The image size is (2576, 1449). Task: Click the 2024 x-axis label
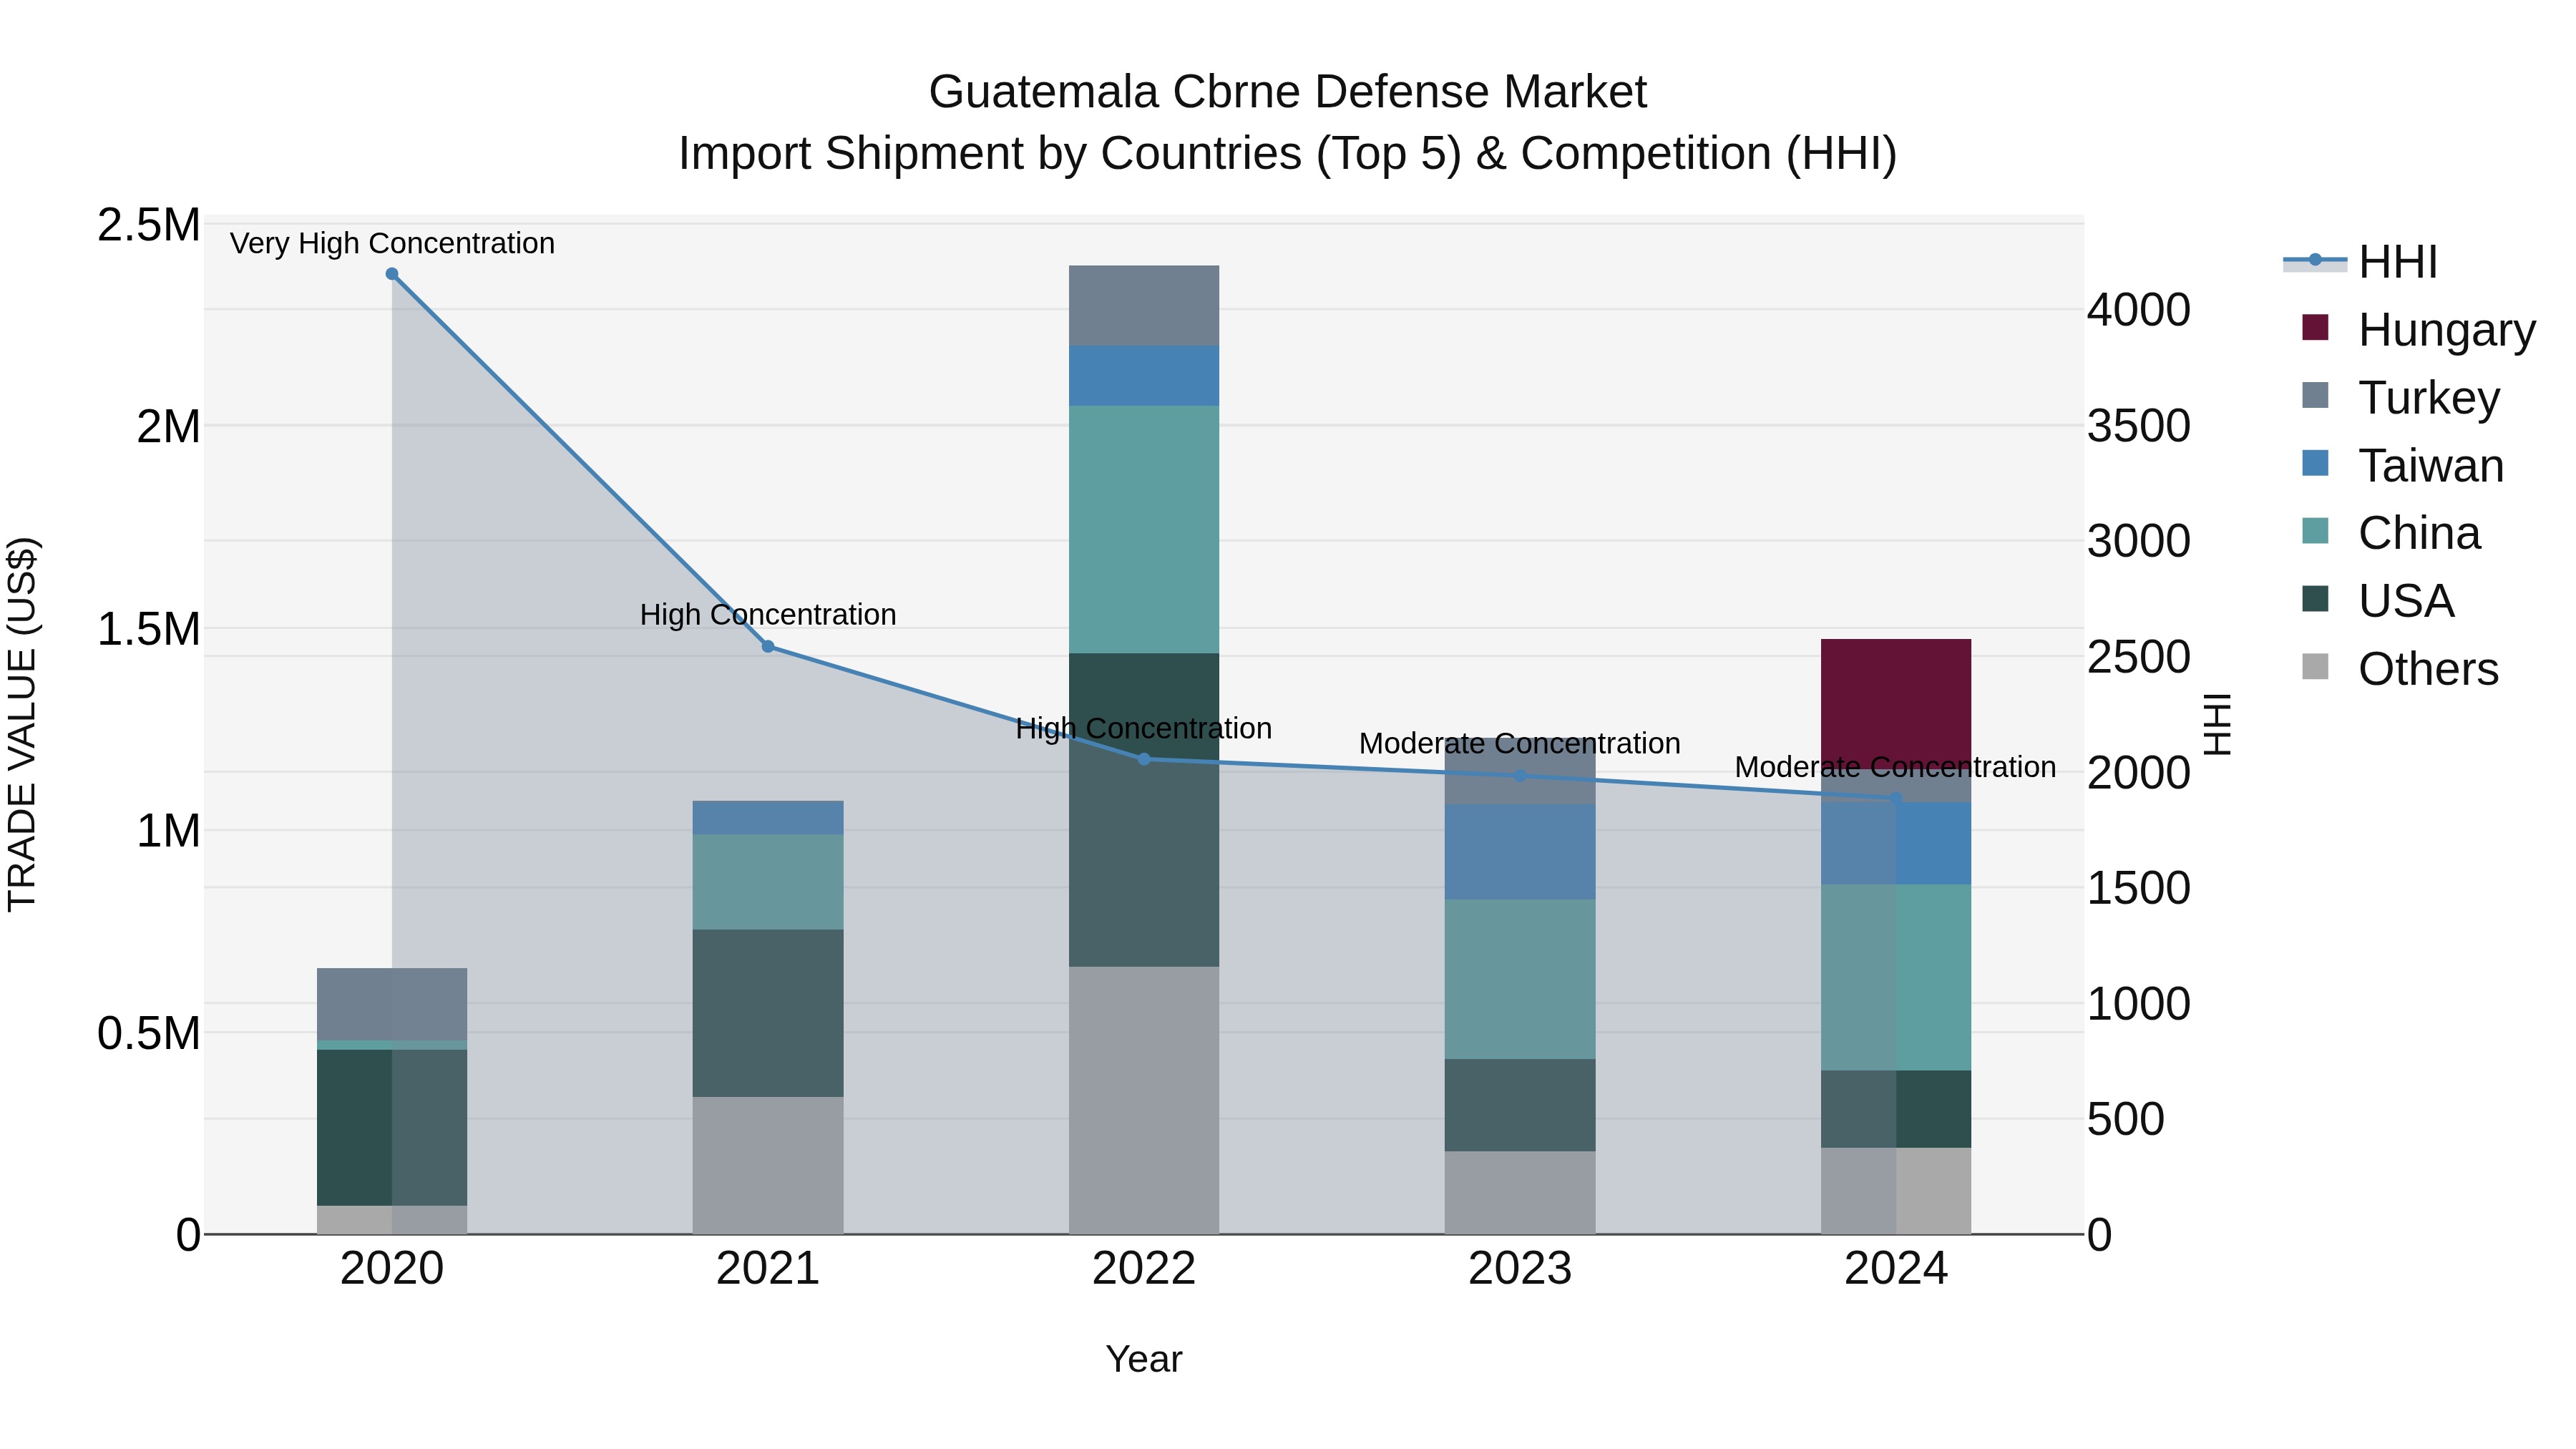coord(1896,1269)
